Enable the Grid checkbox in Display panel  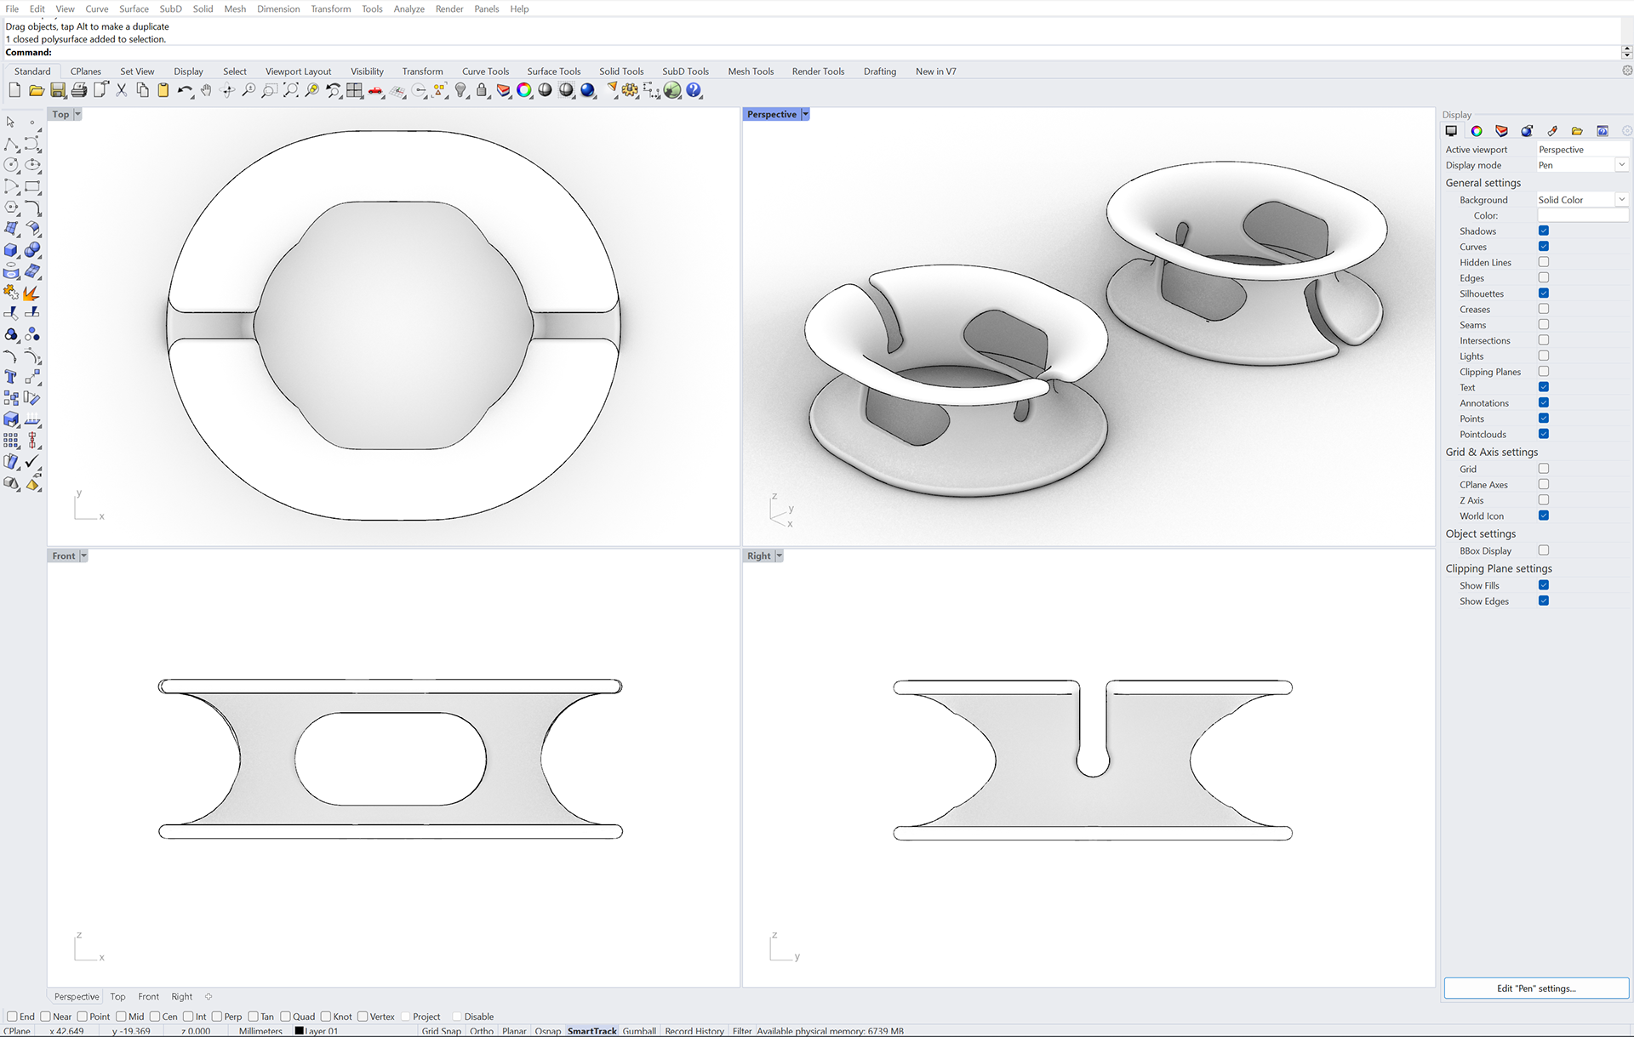click(x=1543, y=469)
